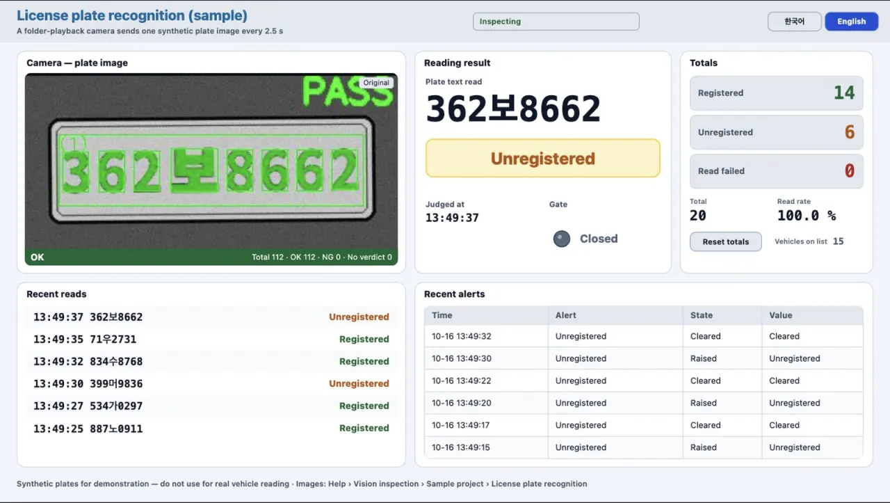Click the Vehicles on list count 15
This screenshot has width=890, height=503.
pos(838,241)
